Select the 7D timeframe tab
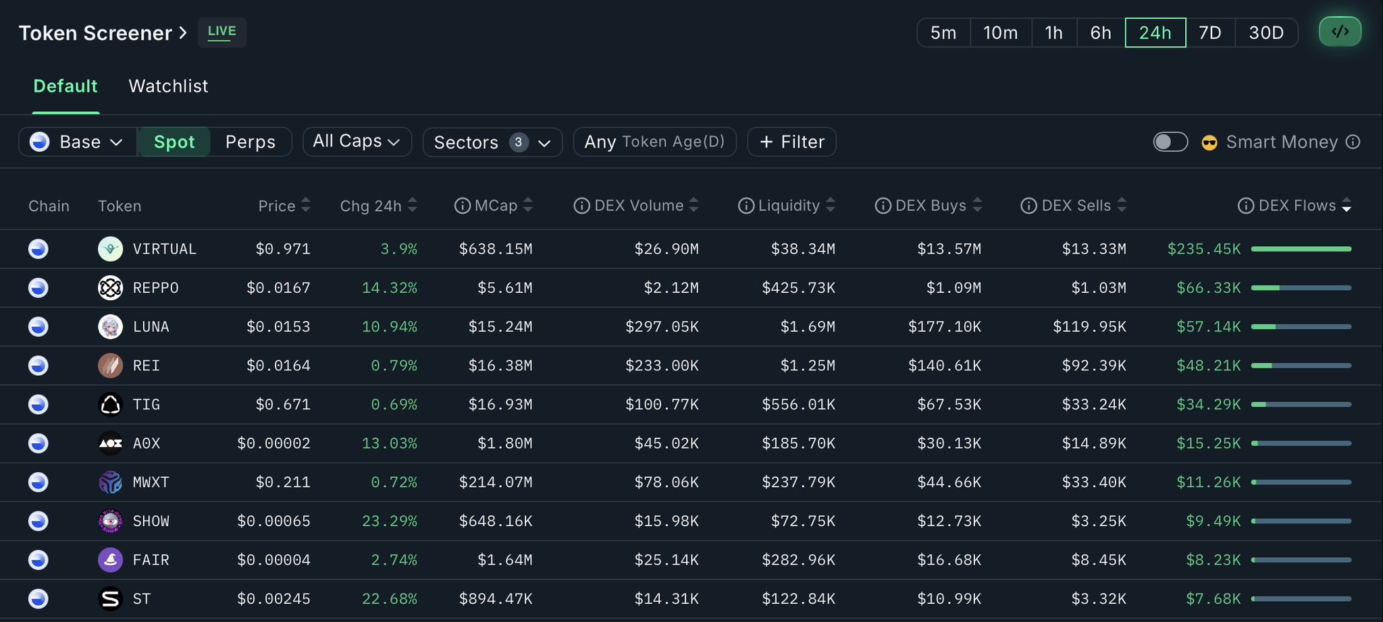The height and width of the screenshot is (622, 1383). 1209,32
